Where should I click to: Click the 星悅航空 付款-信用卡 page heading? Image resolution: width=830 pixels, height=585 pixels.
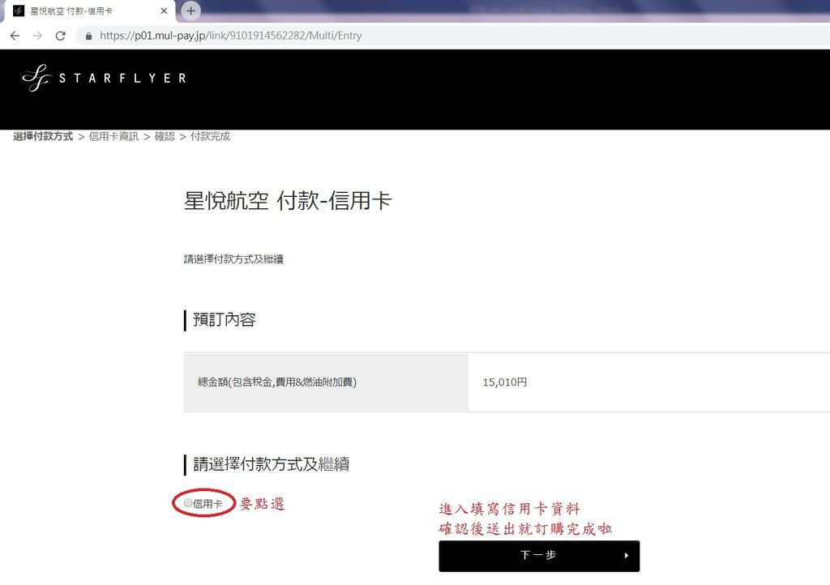tap(288, 201)
